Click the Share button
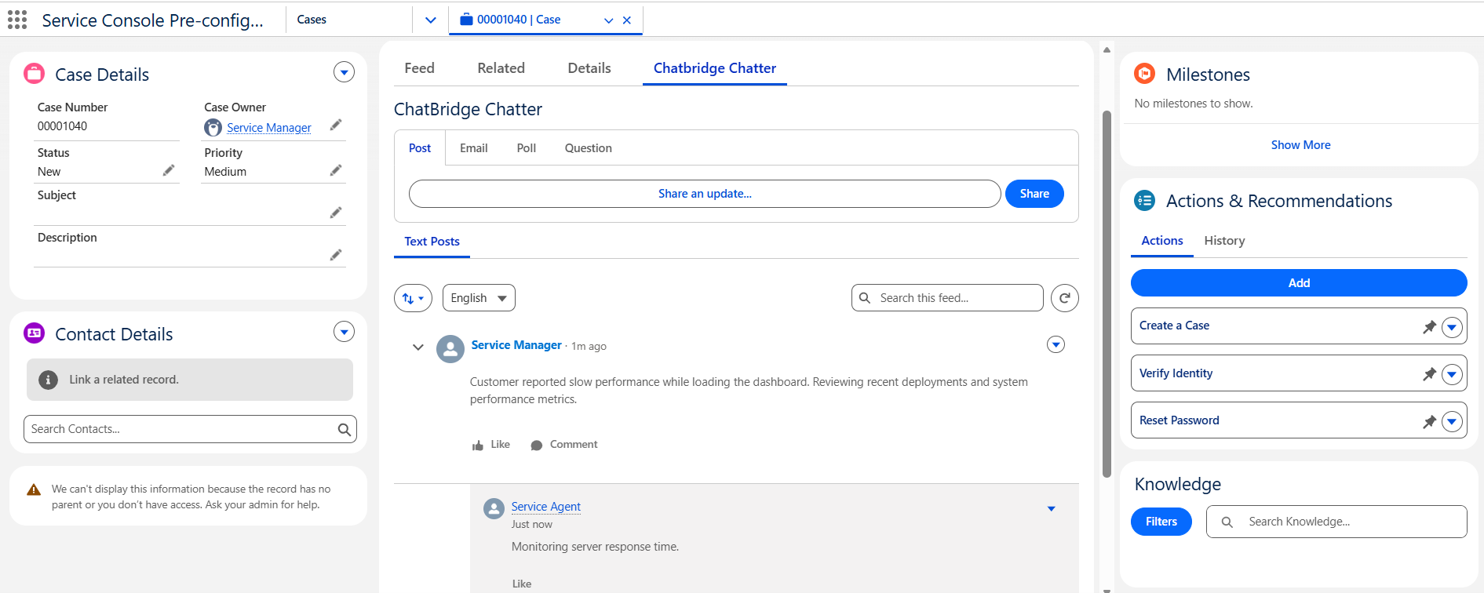The width and height of the screenshot is (1484, 593). coord(1034,194)
